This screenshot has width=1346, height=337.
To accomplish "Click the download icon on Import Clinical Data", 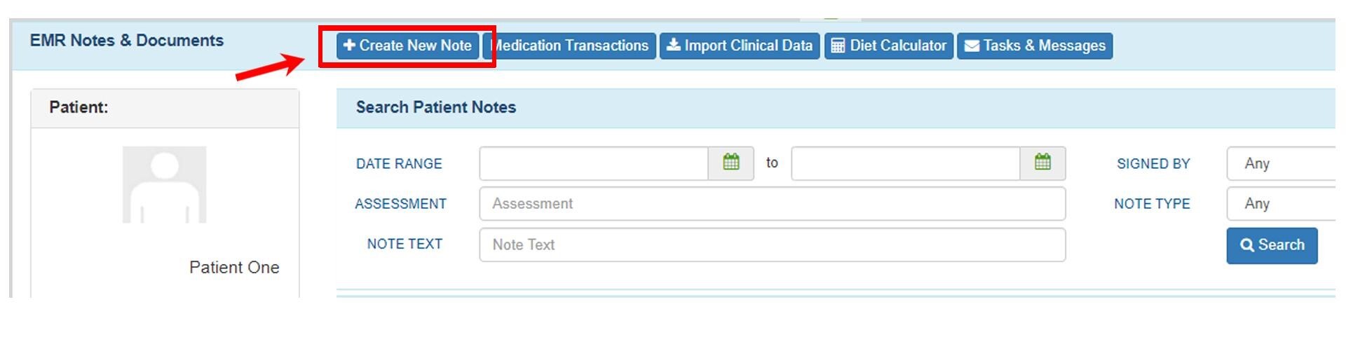I will click(673, 46).
